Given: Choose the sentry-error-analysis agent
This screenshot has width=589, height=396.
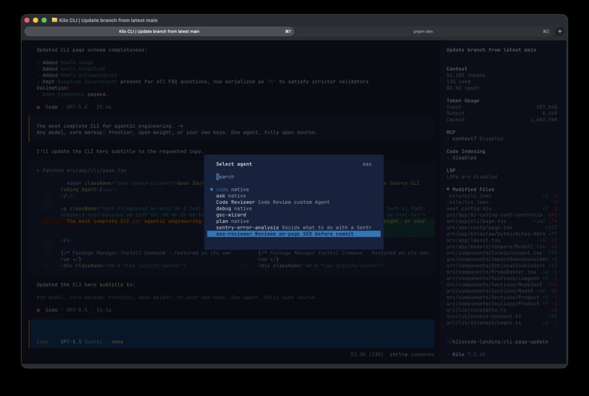Looking at the screenshot, I should click(x=294, y=227).
